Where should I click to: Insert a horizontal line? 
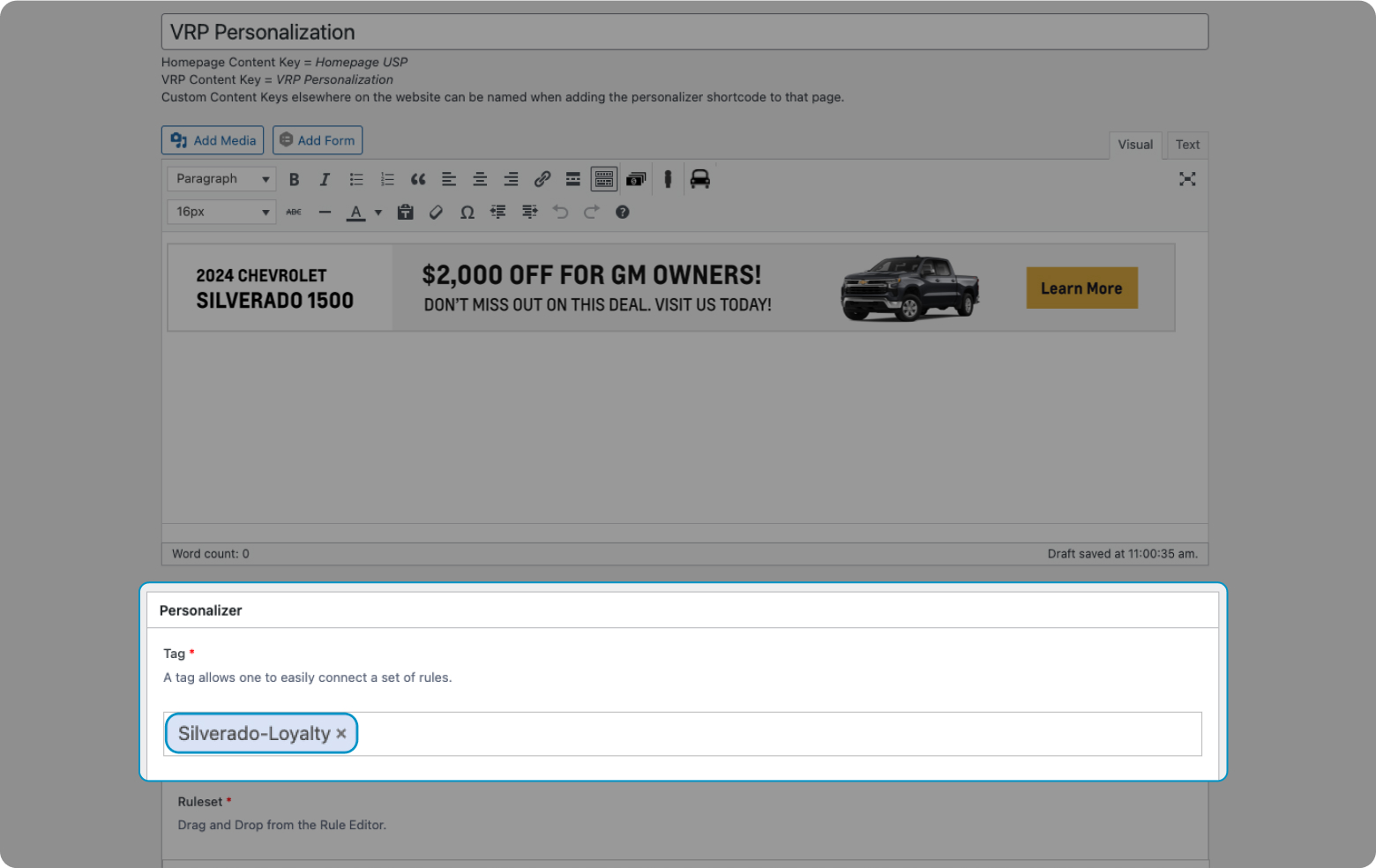pos(325,212)
